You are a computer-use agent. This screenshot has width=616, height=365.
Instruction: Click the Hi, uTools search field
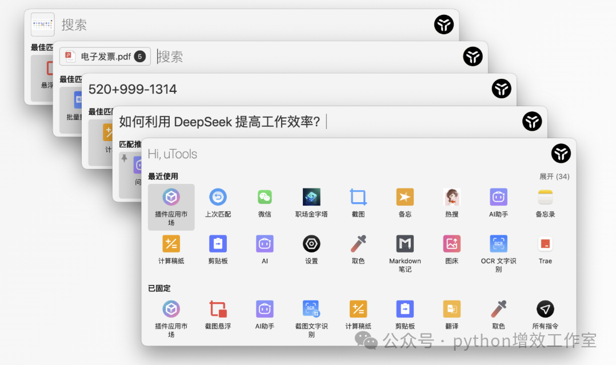coord(346,154)
